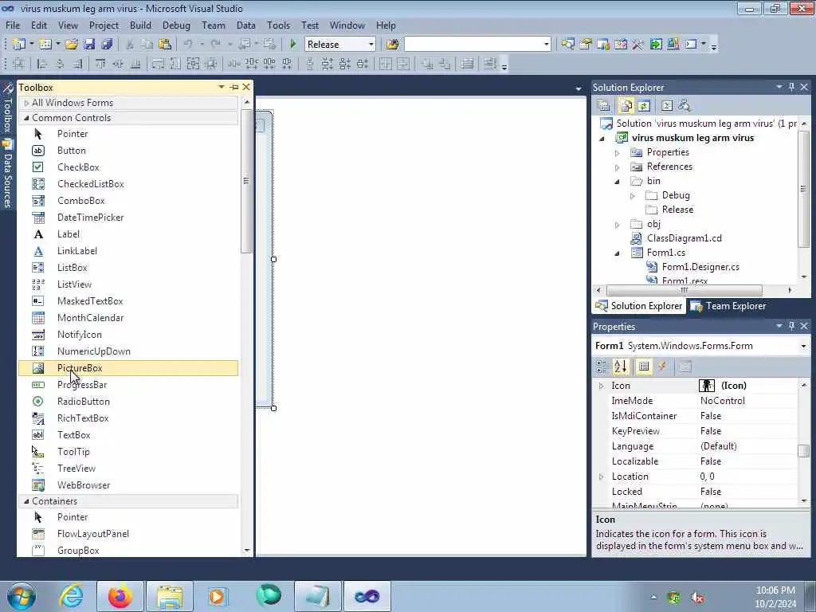Viewport: 816px width, 612px height.
Task: Open the Tools menu
Action: point(278,25)
